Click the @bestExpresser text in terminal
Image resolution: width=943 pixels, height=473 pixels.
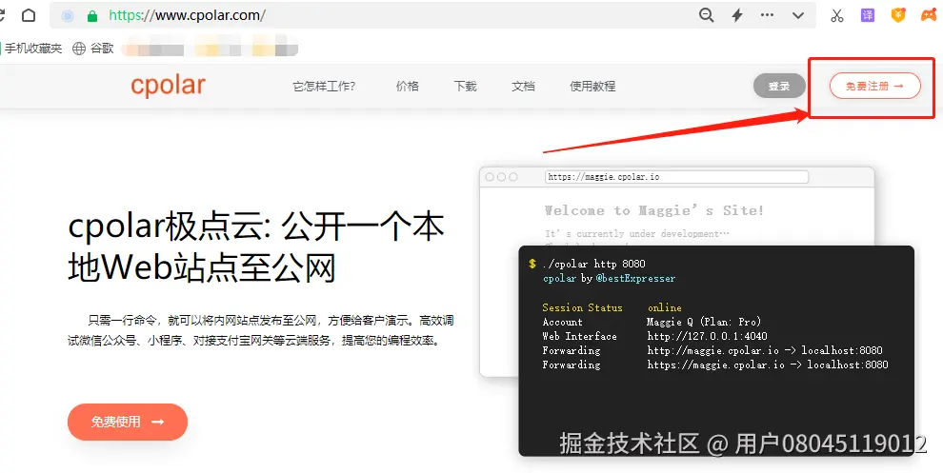635,278
